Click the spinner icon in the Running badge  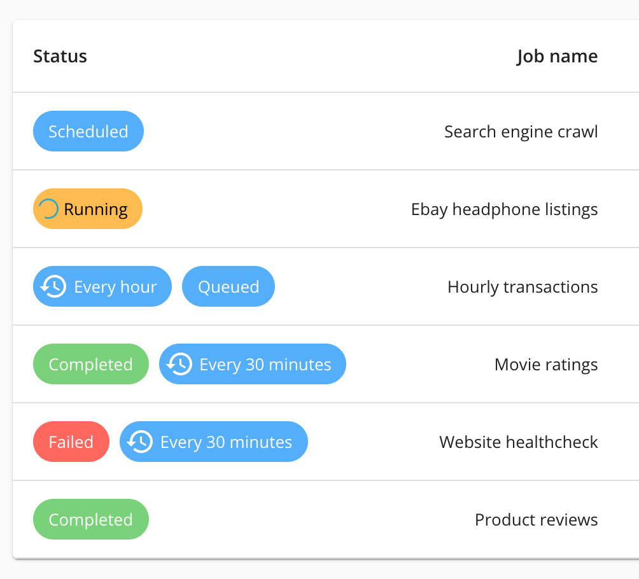click(49, 209)
